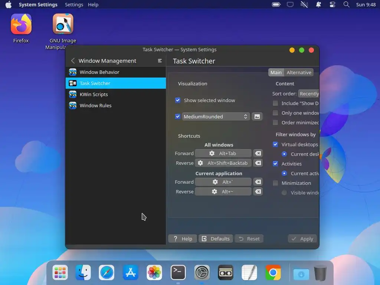The image size is (380, 285).
Task: Open the Spotlight search icon
Action: 347,4
